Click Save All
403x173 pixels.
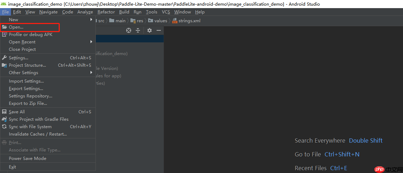click(x=48, y=112)
